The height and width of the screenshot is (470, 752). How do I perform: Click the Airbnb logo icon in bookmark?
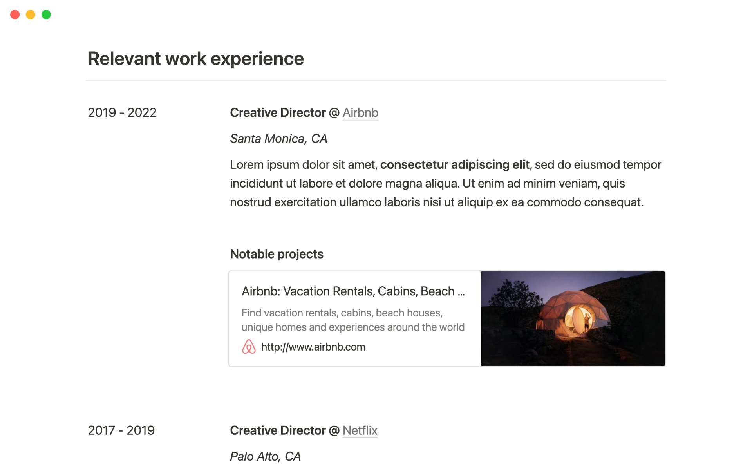[249, 347]
